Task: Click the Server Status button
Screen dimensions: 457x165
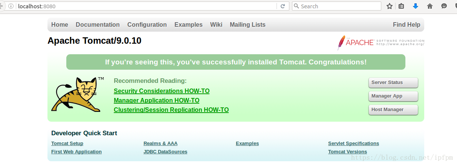Action: click(x=393, y=82)
